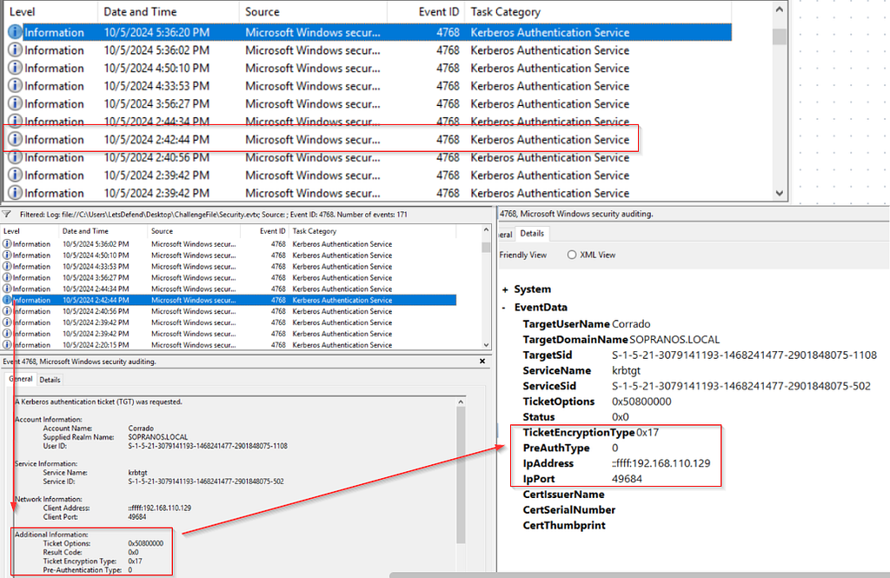Click the Ticket Options value 0x50800000 in the General pane
Image resolution: width=890 pixels, height=578 pixels.
(x=145, y=543)
